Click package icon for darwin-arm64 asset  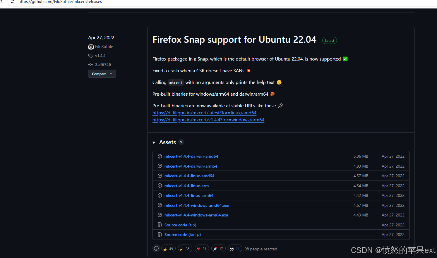(x=160, y=166)
